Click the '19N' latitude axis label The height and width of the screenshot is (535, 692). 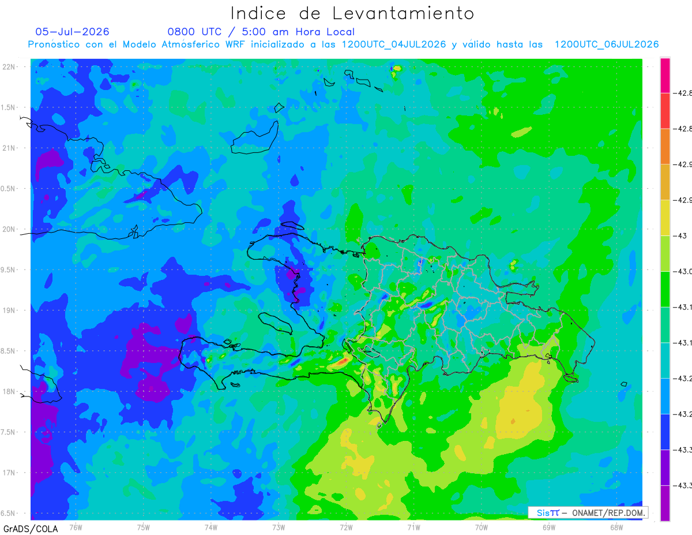(9, 310)
